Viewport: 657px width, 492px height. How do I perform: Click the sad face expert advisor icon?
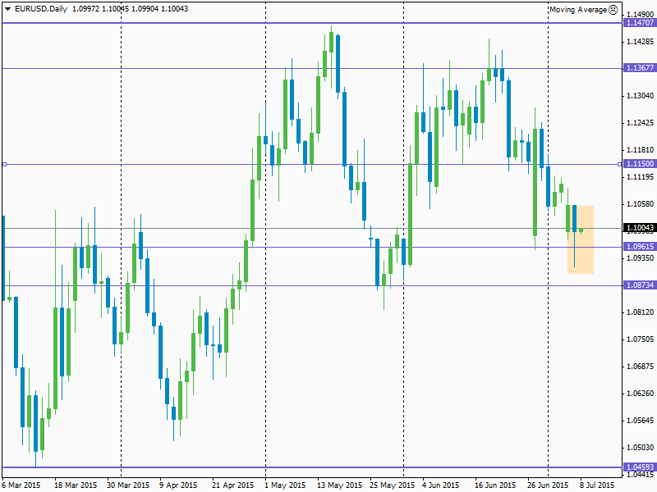pyautogui.click(x=613, y=10)
